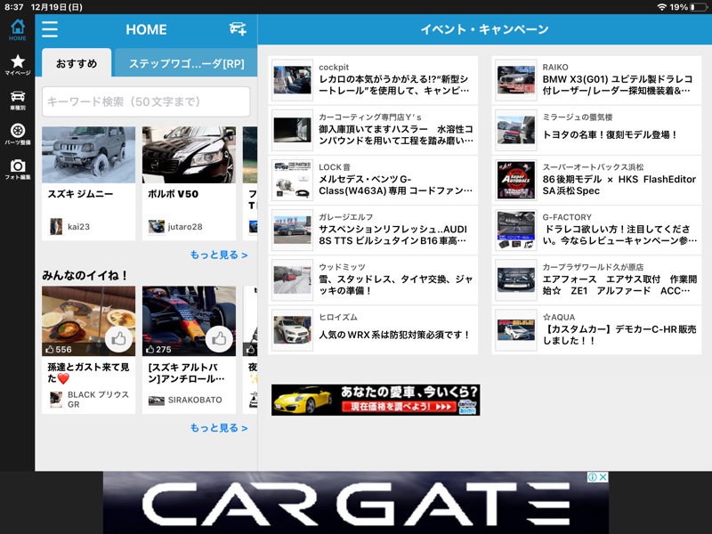Open ウッドミッツ snowy road thumbnail

pyautogui.click(x=293, y=279)
